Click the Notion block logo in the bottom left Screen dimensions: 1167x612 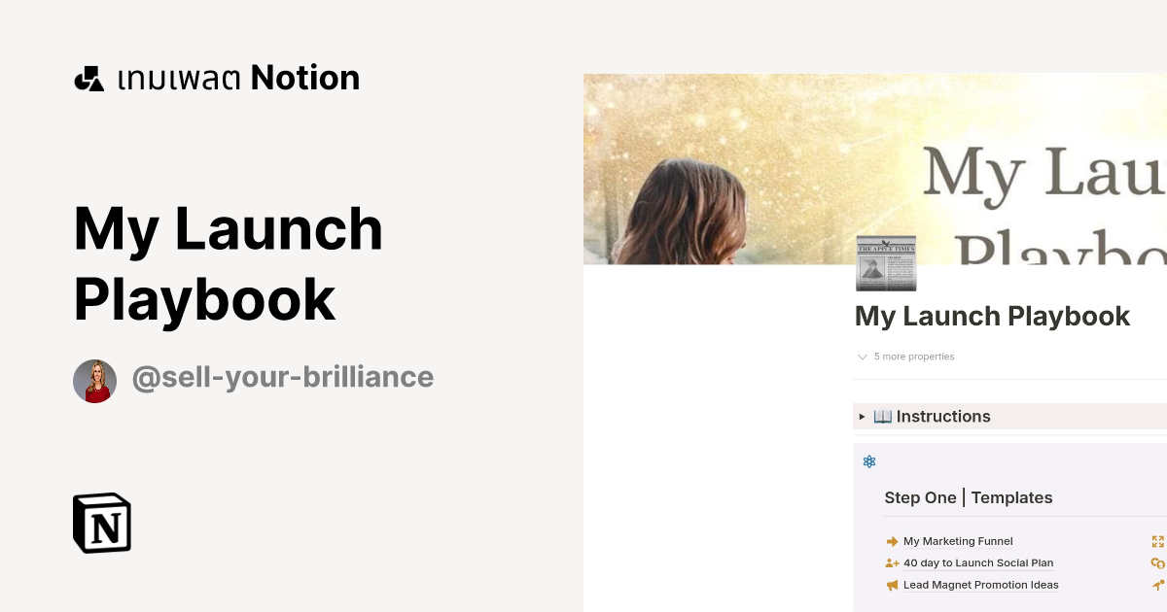[x=101, y=523]
